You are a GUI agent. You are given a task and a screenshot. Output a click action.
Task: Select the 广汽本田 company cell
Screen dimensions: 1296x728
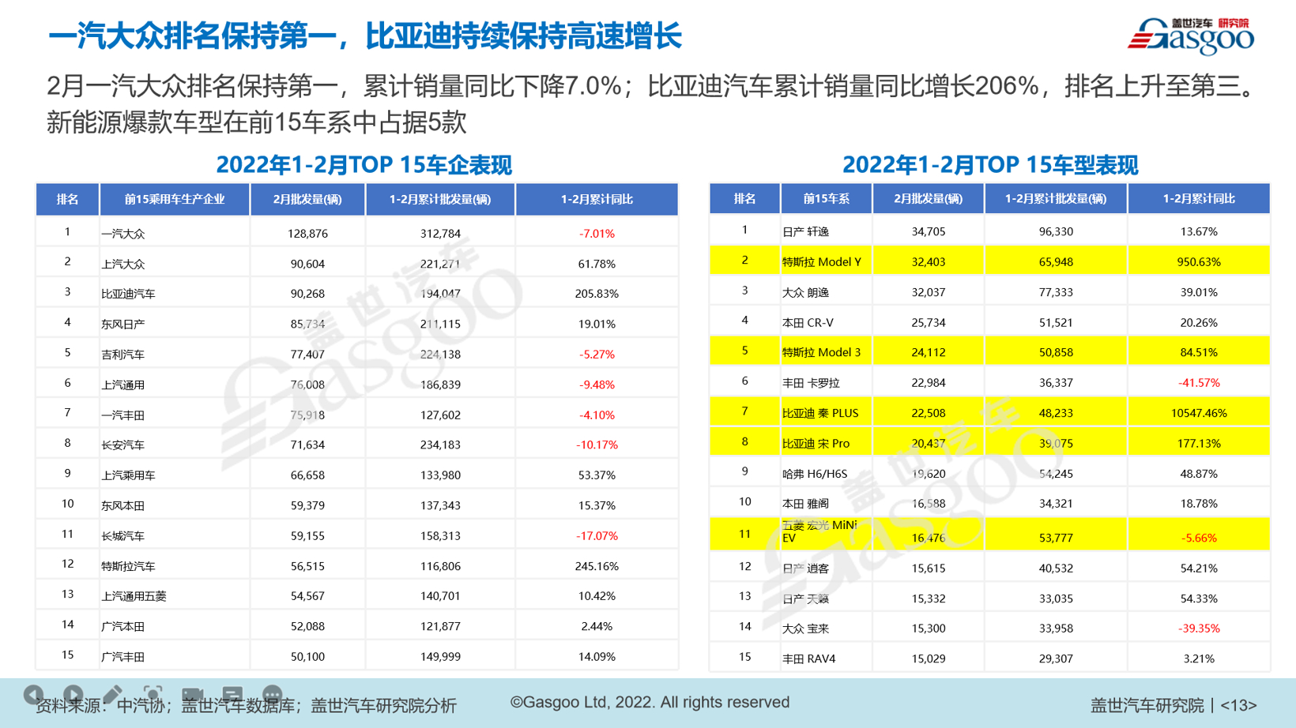pyautogui.click(x=175, y=626)
